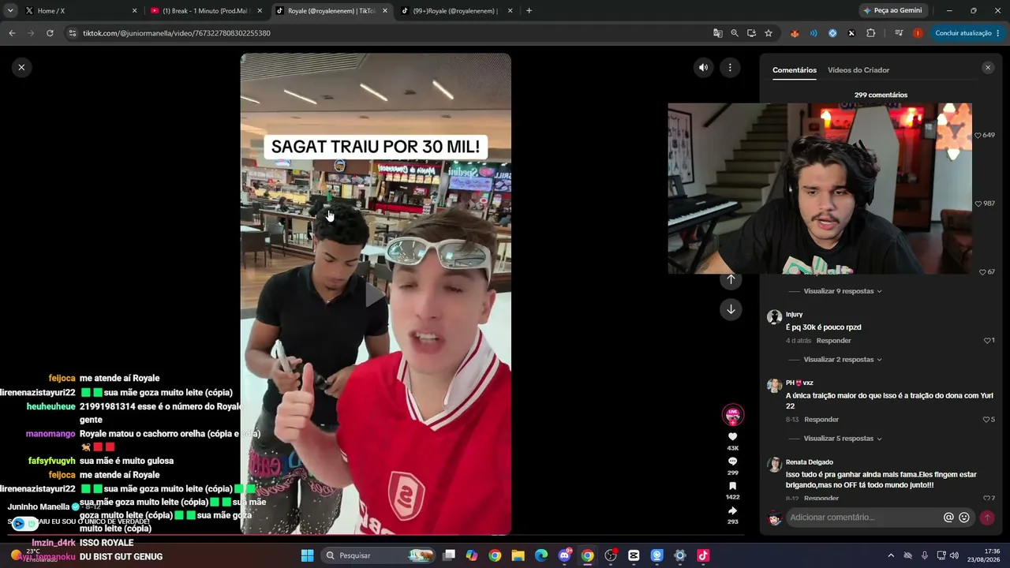Open the TikTok app on the taskbar

[x=703, y=555]
